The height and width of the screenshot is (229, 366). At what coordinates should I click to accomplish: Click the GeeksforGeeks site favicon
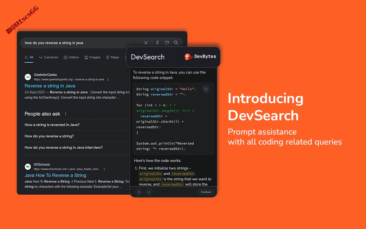tap(28, 77)
